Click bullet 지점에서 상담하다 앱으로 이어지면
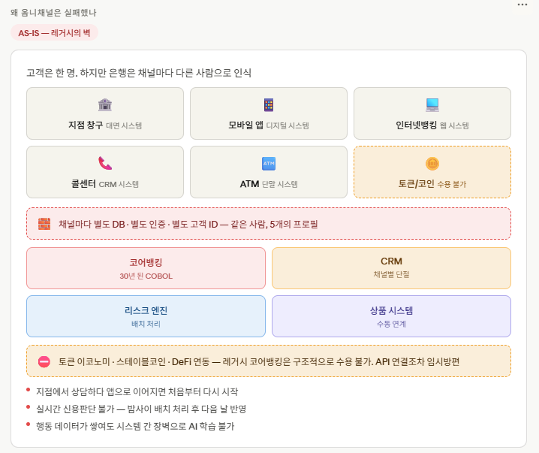 pos(137,391)
